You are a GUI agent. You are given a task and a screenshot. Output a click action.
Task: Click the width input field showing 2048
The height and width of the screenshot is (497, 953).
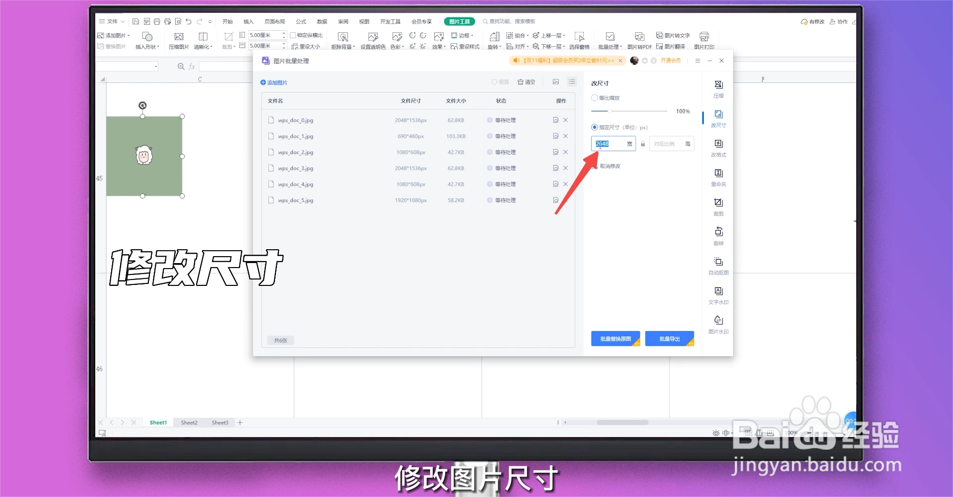click(613, 144)
